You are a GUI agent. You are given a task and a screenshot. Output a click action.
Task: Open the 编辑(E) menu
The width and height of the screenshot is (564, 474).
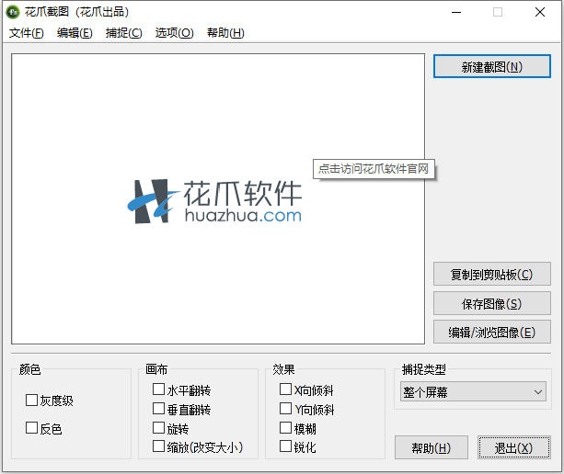(x=75, y=33)
